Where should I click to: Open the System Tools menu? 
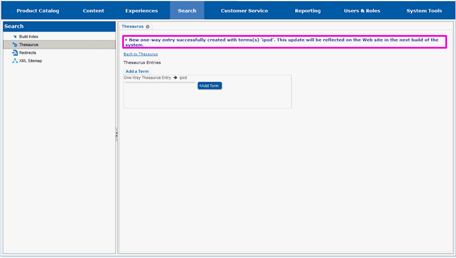click(x=424, y=11)
